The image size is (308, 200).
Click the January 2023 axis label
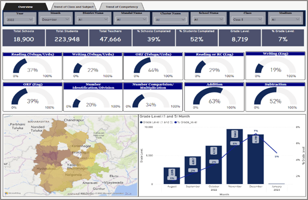(277, 188)
